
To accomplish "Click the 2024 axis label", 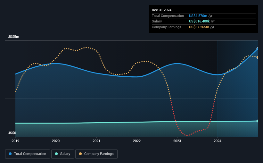I will point(218,141).
